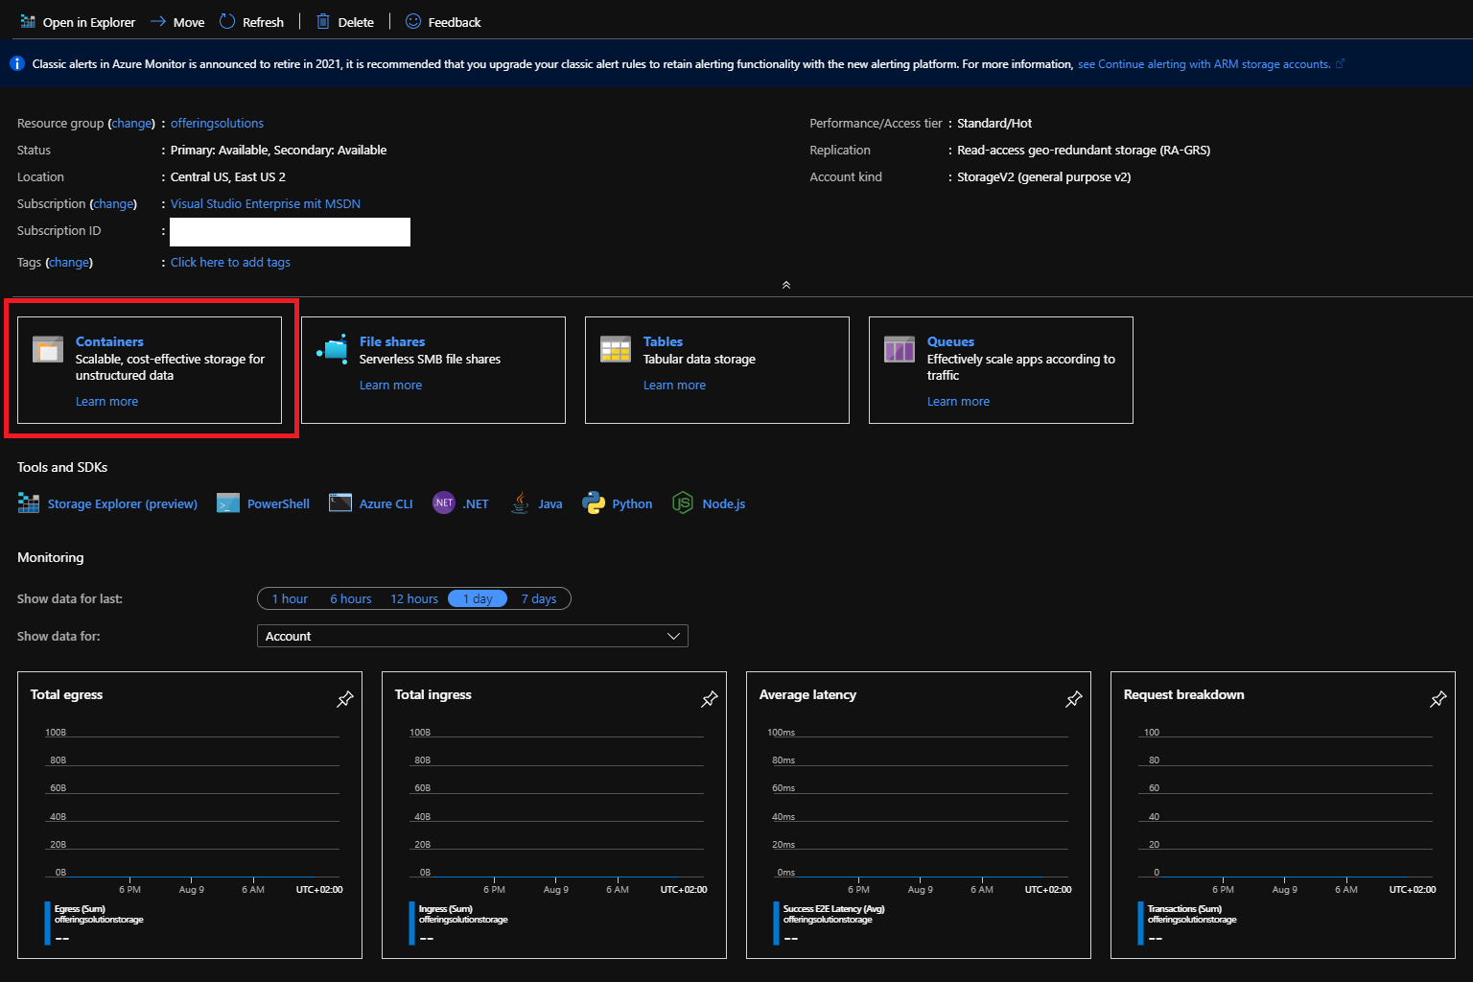
Task: Open the offeringsolutions resource group link
Action: pos(217,123)
